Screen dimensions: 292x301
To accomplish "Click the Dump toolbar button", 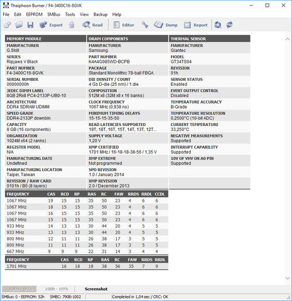I will (x=166, y=25).
